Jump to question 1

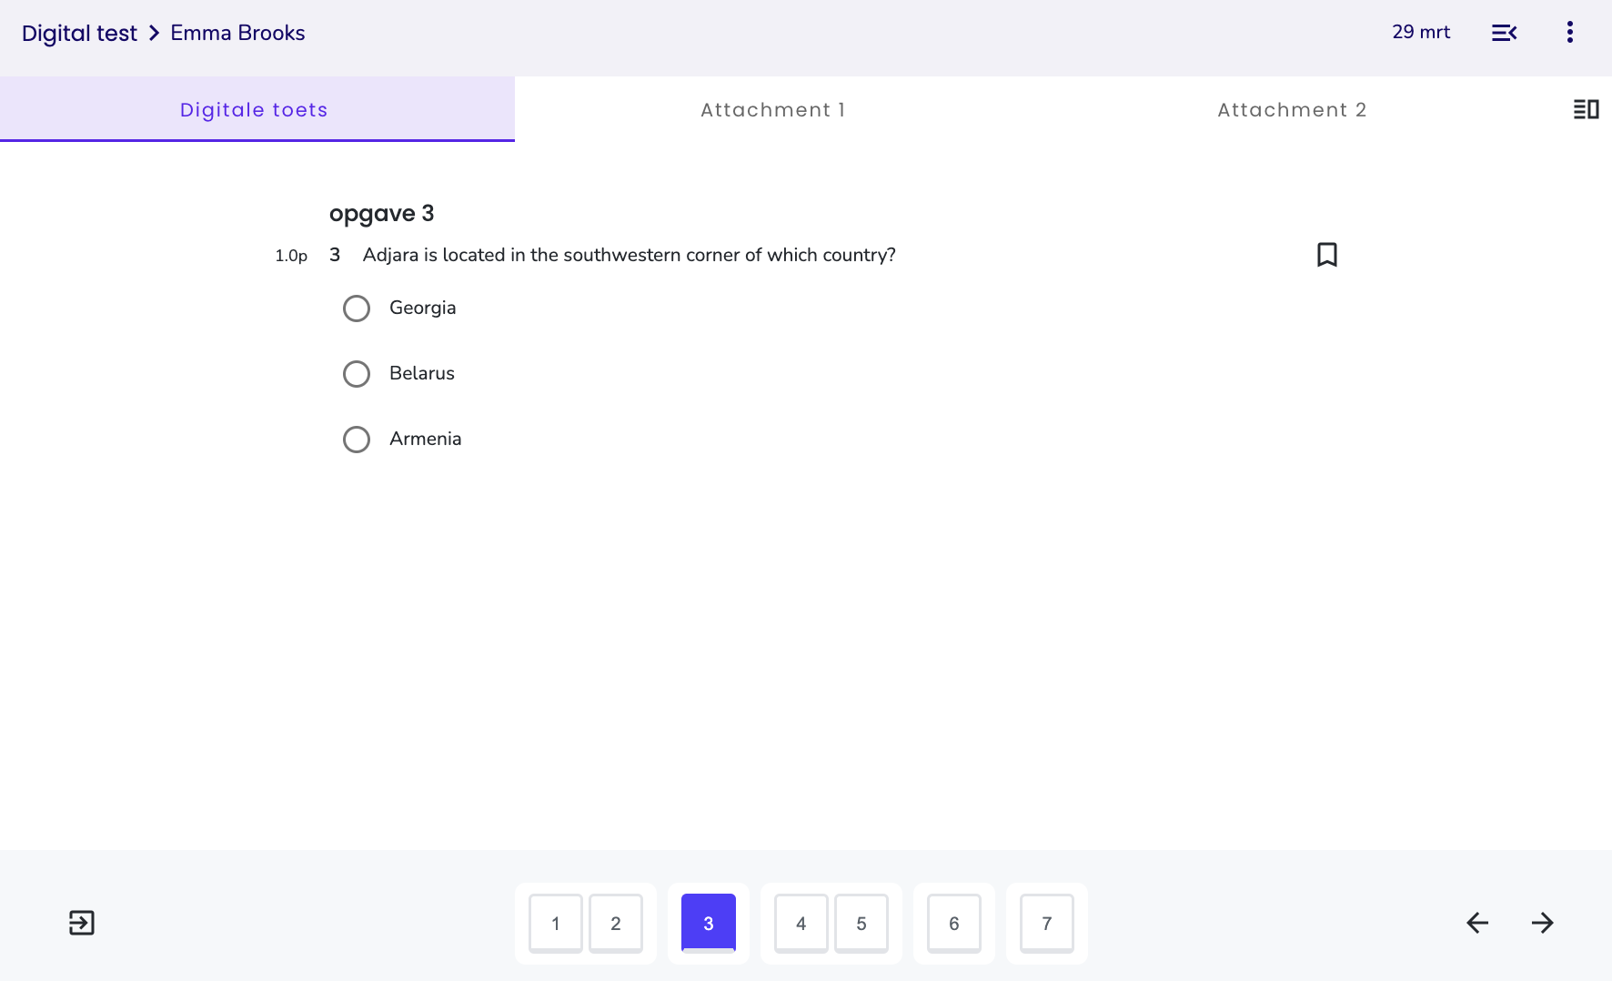coord(556,924)
